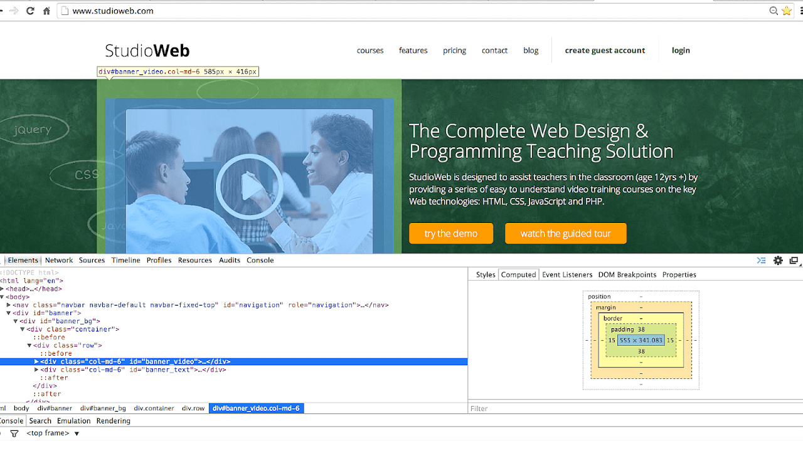
Task: Open the Styles sidebar tab
Action: (486, 275)
